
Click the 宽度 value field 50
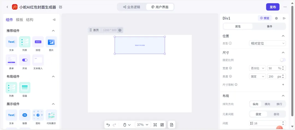pos(276,68)
